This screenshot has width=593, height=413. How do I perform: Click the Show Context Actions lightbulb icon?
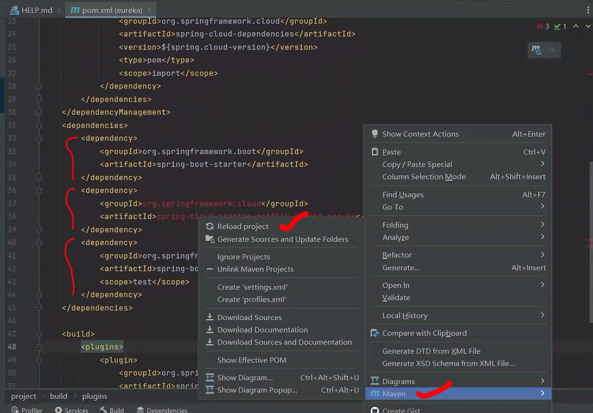tap(375, 134)
